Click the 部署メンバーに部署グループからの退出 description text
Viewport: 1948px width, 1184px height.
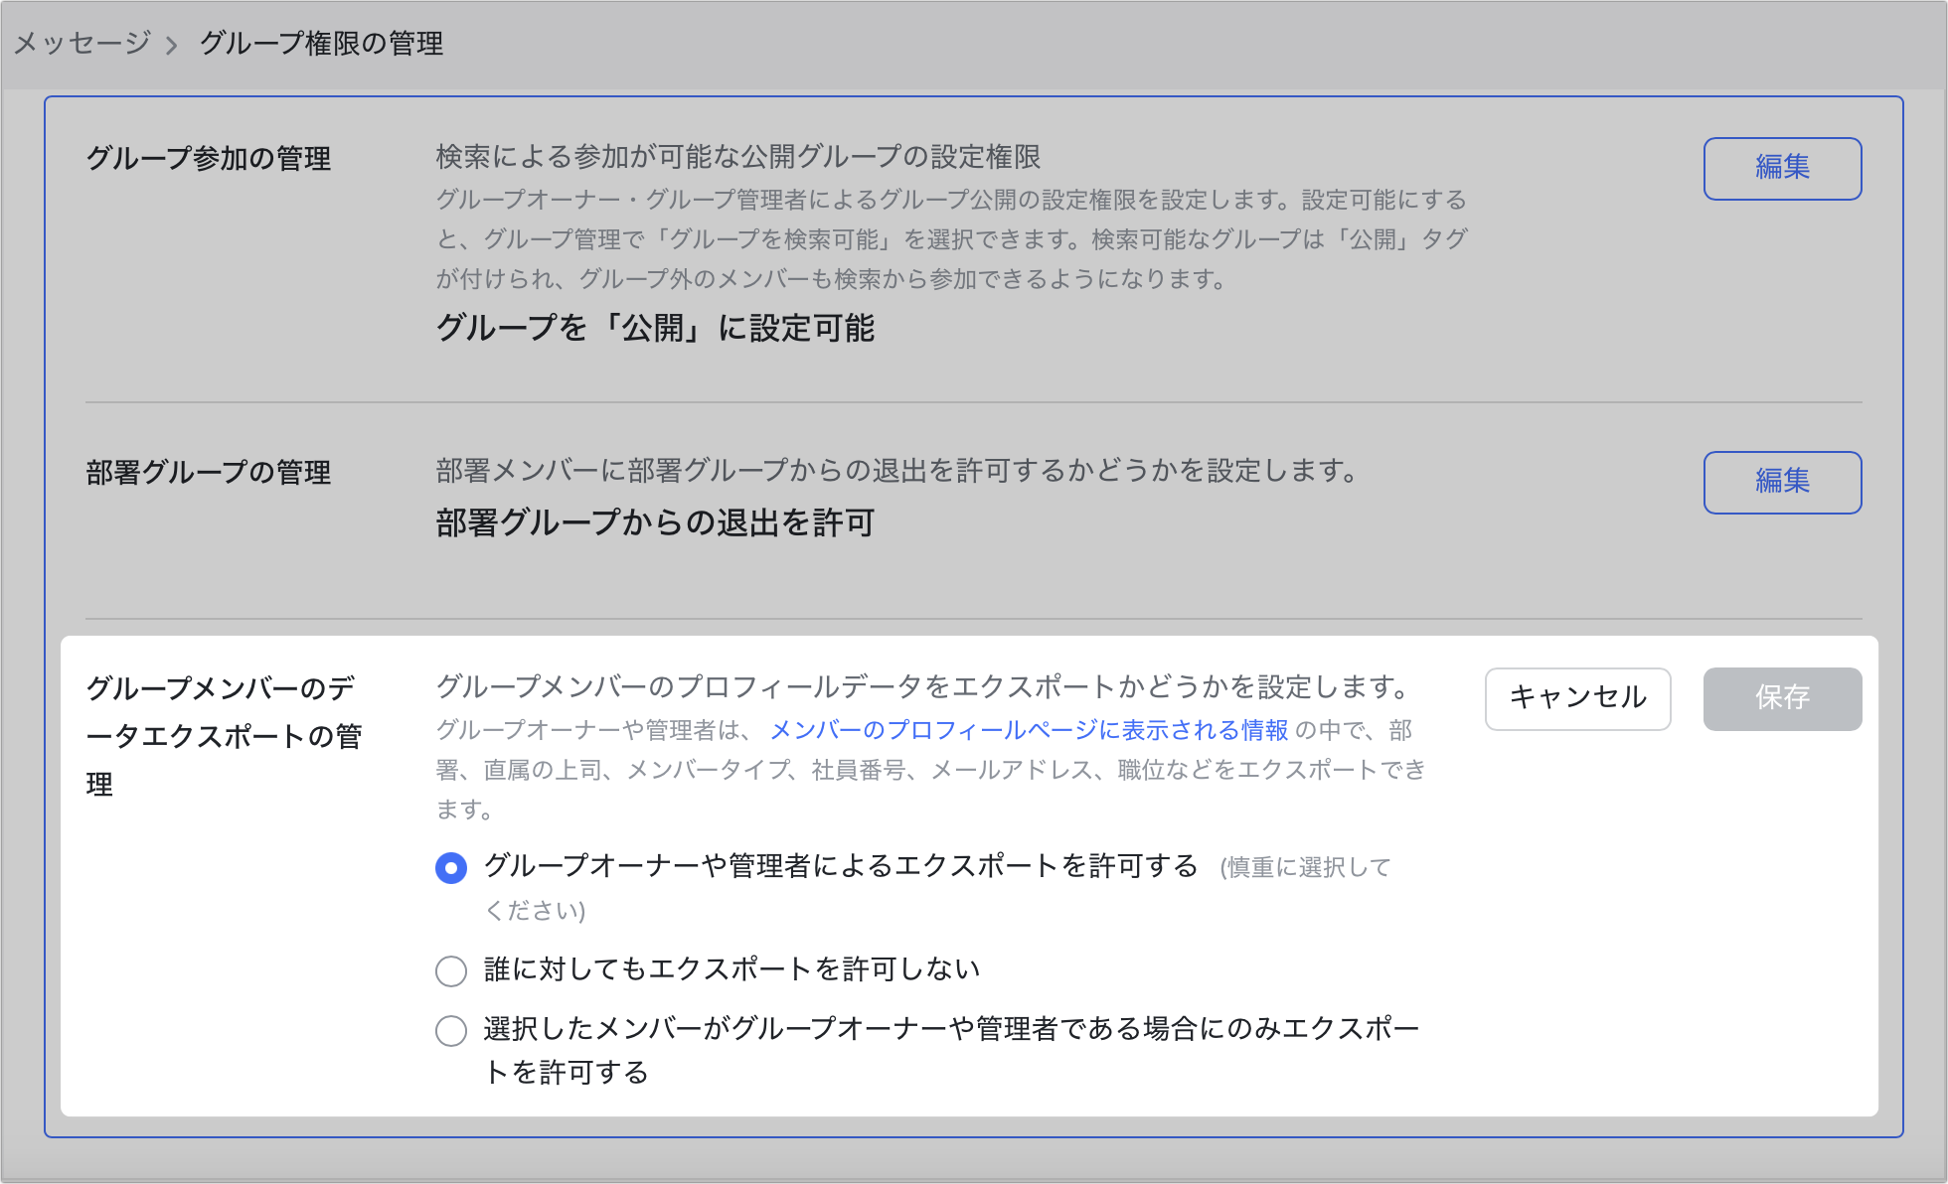(x=896, y=471)
